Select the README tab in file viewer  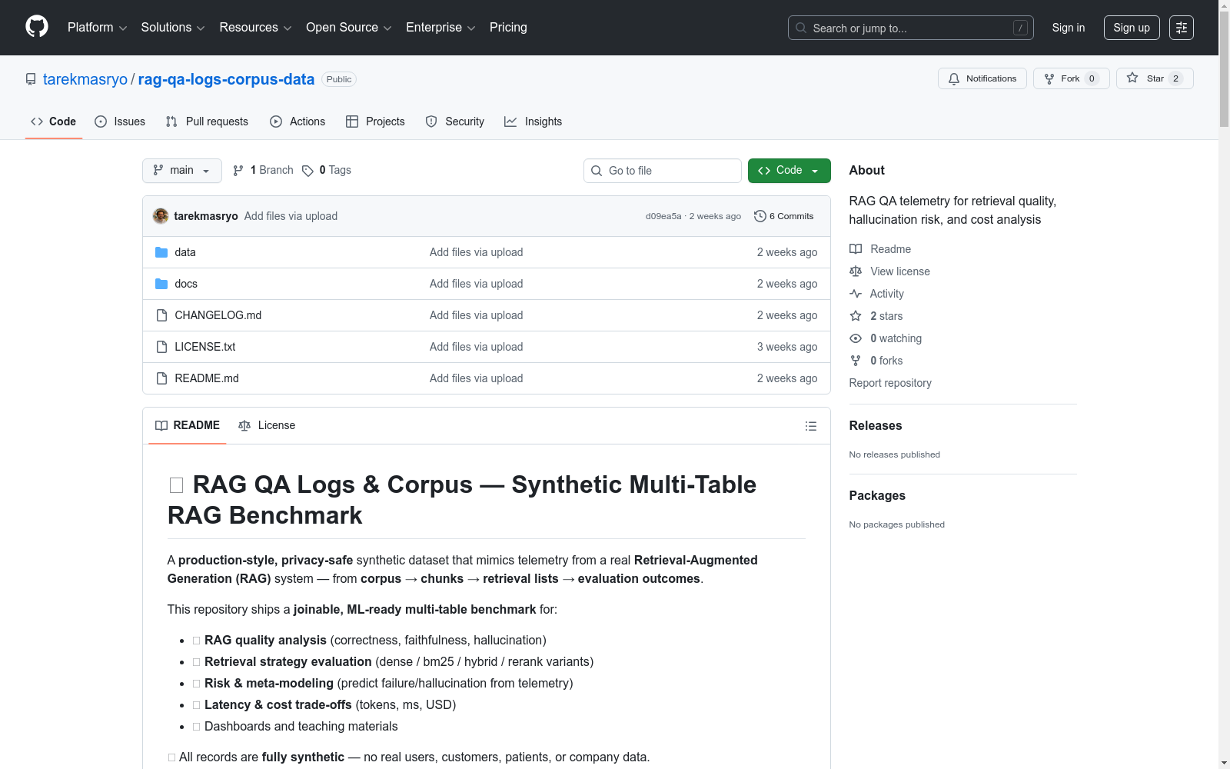pyautogui.click(x=188, y=425)
